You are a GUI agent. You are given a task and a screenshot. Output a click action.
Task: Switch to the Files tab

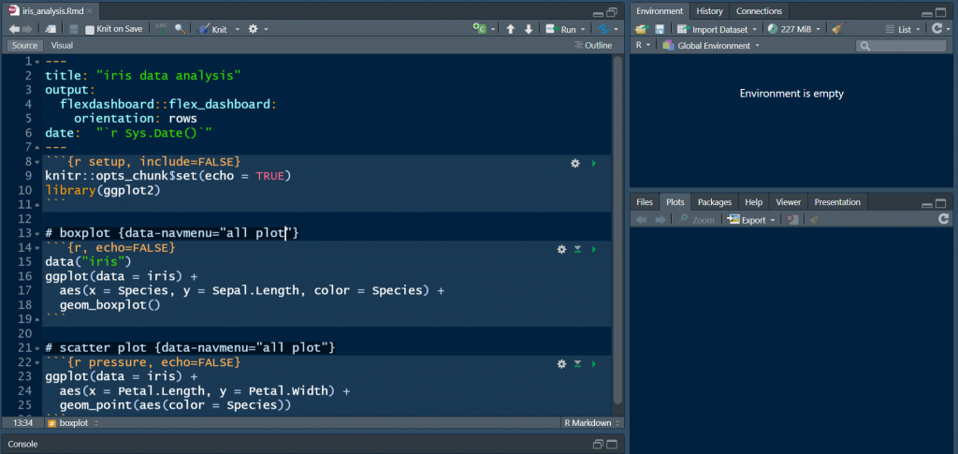pyautogui.click(x=645, y=202)
